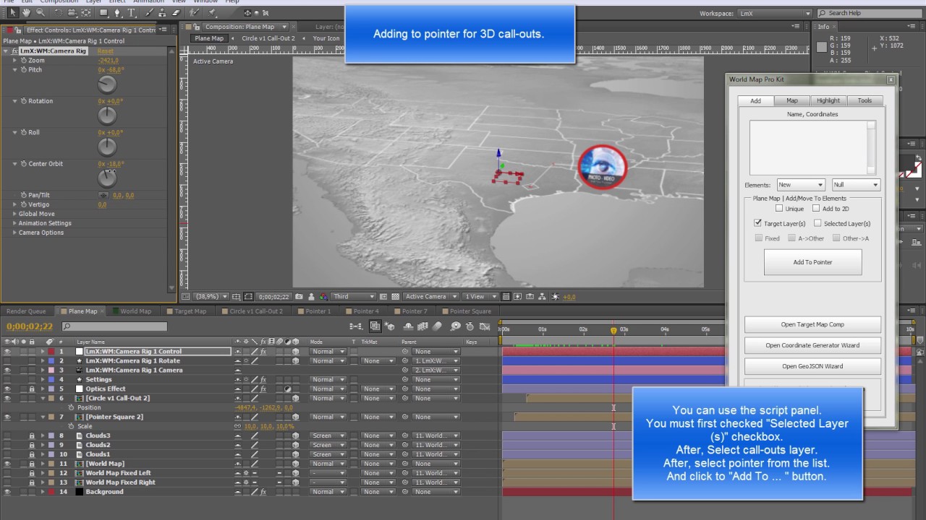926x520 pixels.
Task: Select the Hand tool
Action: click(x=27, y=12)
